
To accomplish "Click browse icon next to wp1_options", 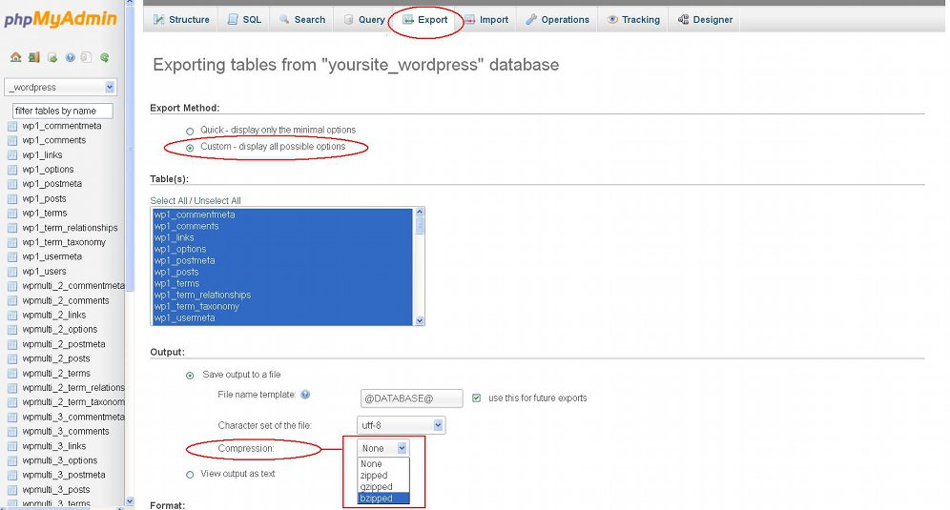I will 12,171.
